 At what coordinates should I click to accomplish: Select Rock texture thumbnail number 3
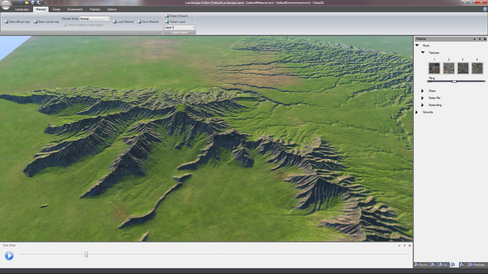463,68
